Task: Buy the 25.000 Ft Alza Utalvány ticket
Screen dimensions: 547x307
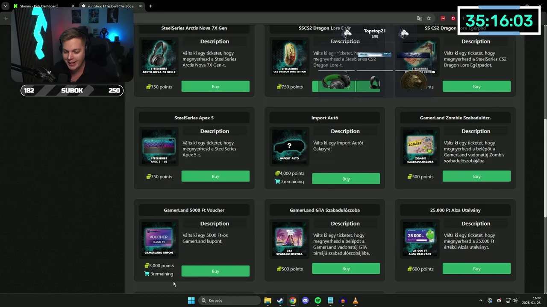Action: pyautogui.click(x=476, y=269)
